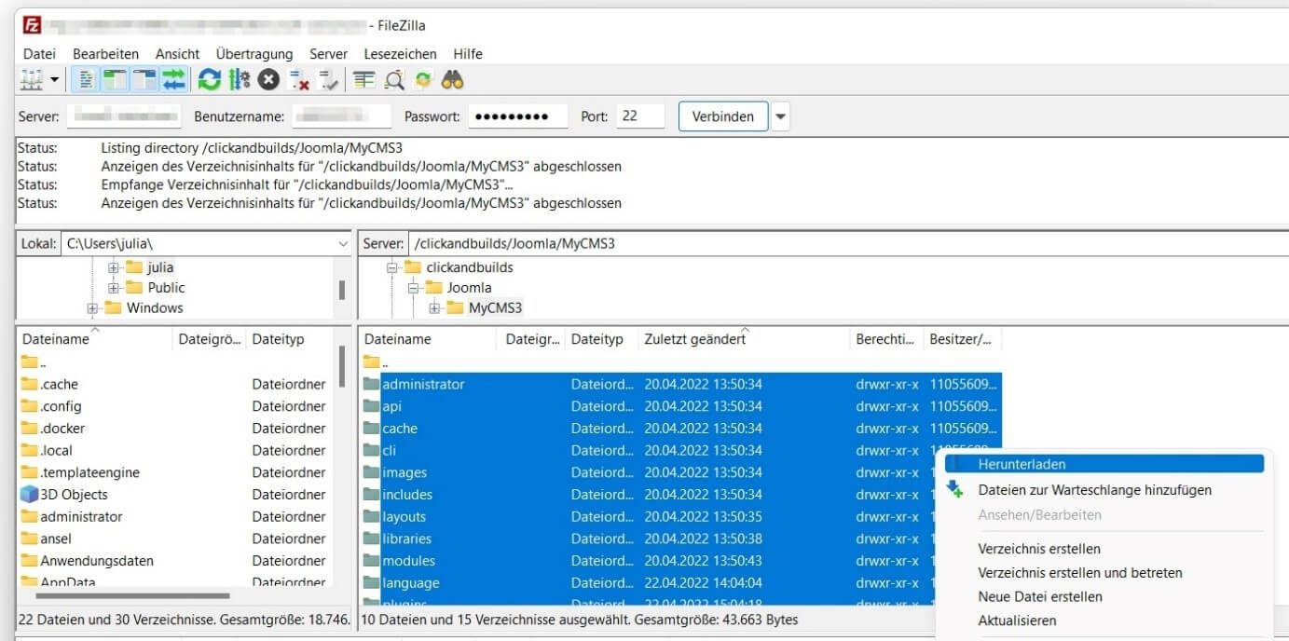Open the Site Manager icon
1289x641 pixels.
point(32,80)
